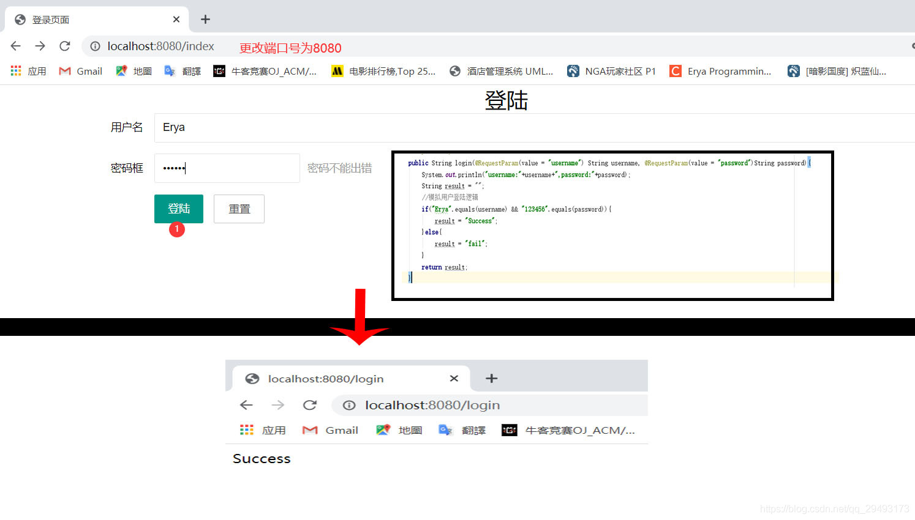Open 地圖 in lower bookmarks bar
The image size is (915, 520).
click(399, 430)
